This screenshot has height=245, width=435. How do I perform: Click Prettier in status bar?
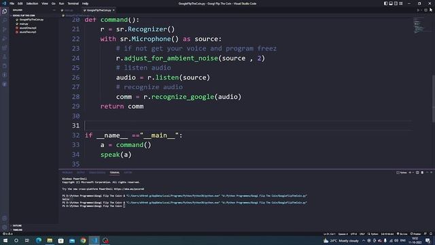click(415, 234)
